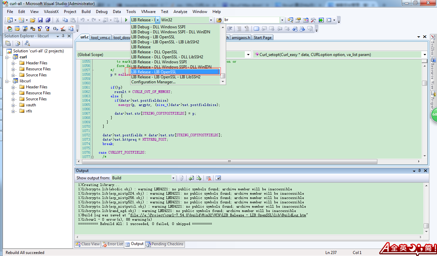The height and width of the screenshot is (256, 437).
Task: Select Solution 'curl-all' root node
Action: 38,51
